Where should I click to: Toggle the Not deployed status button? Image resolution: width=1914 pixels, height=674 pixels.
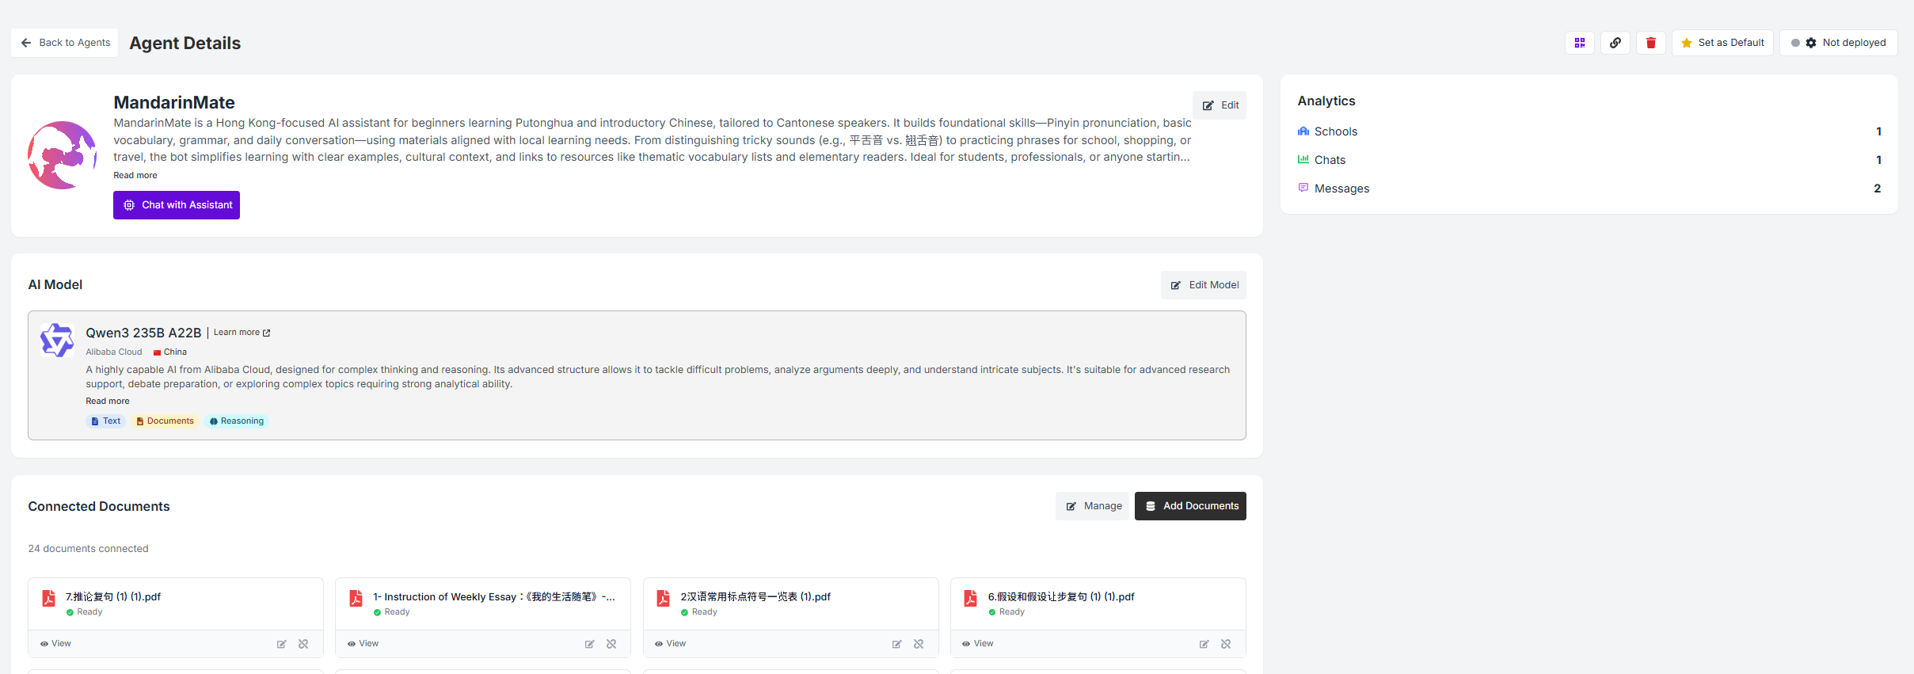pyautogui.click(x=1839, y=43)
